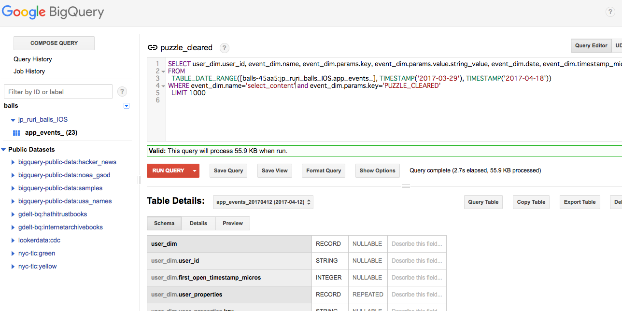Screen dimensions: 622x311
Task: Collapse the Public Datasets section
Action: [4, 150]
